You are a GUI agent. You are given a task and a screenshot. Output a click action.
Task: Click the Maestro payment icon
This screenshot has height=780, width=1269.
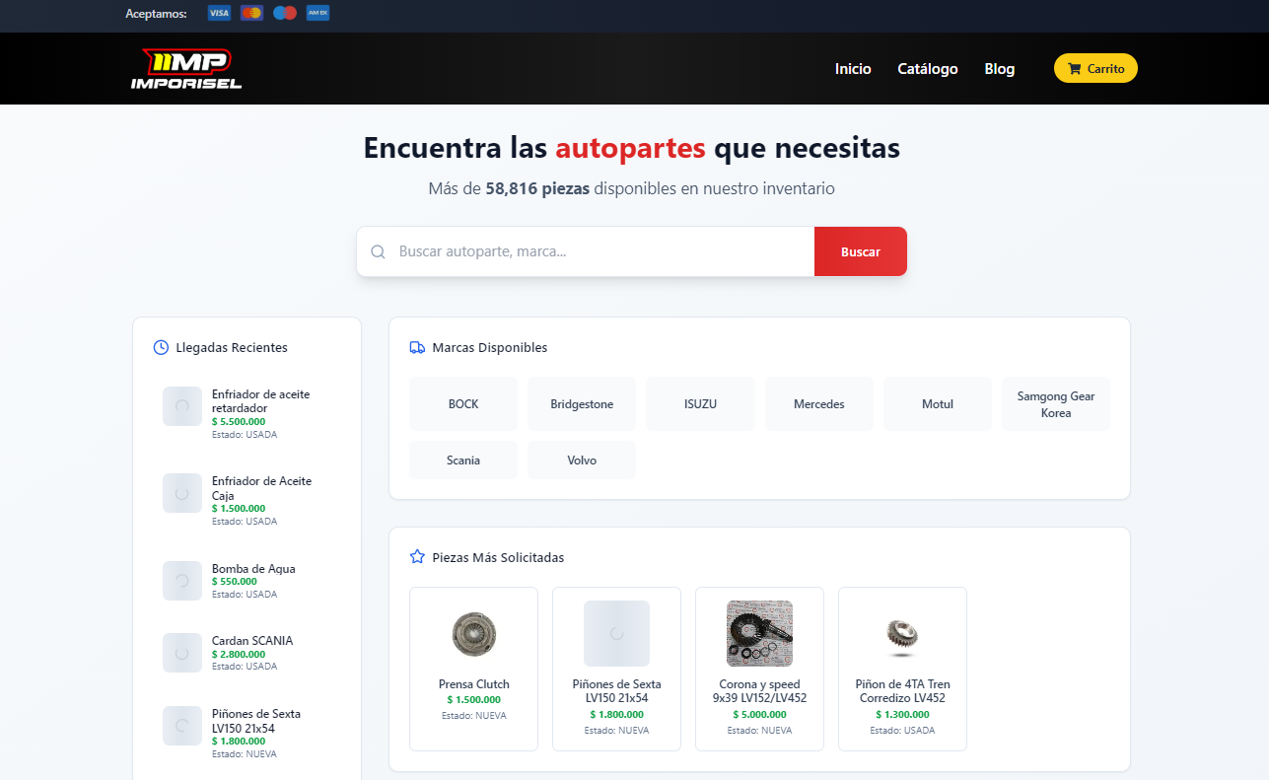(285, 13)
